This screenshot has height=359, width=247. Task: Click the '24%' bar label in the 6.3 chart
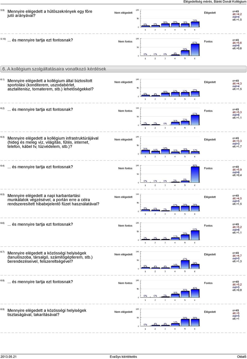tap(165, 148)
